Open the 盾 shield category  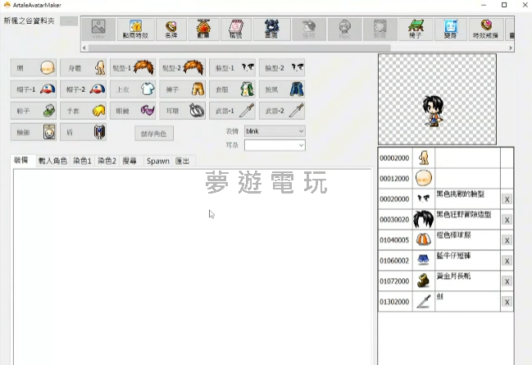(84, 131)
